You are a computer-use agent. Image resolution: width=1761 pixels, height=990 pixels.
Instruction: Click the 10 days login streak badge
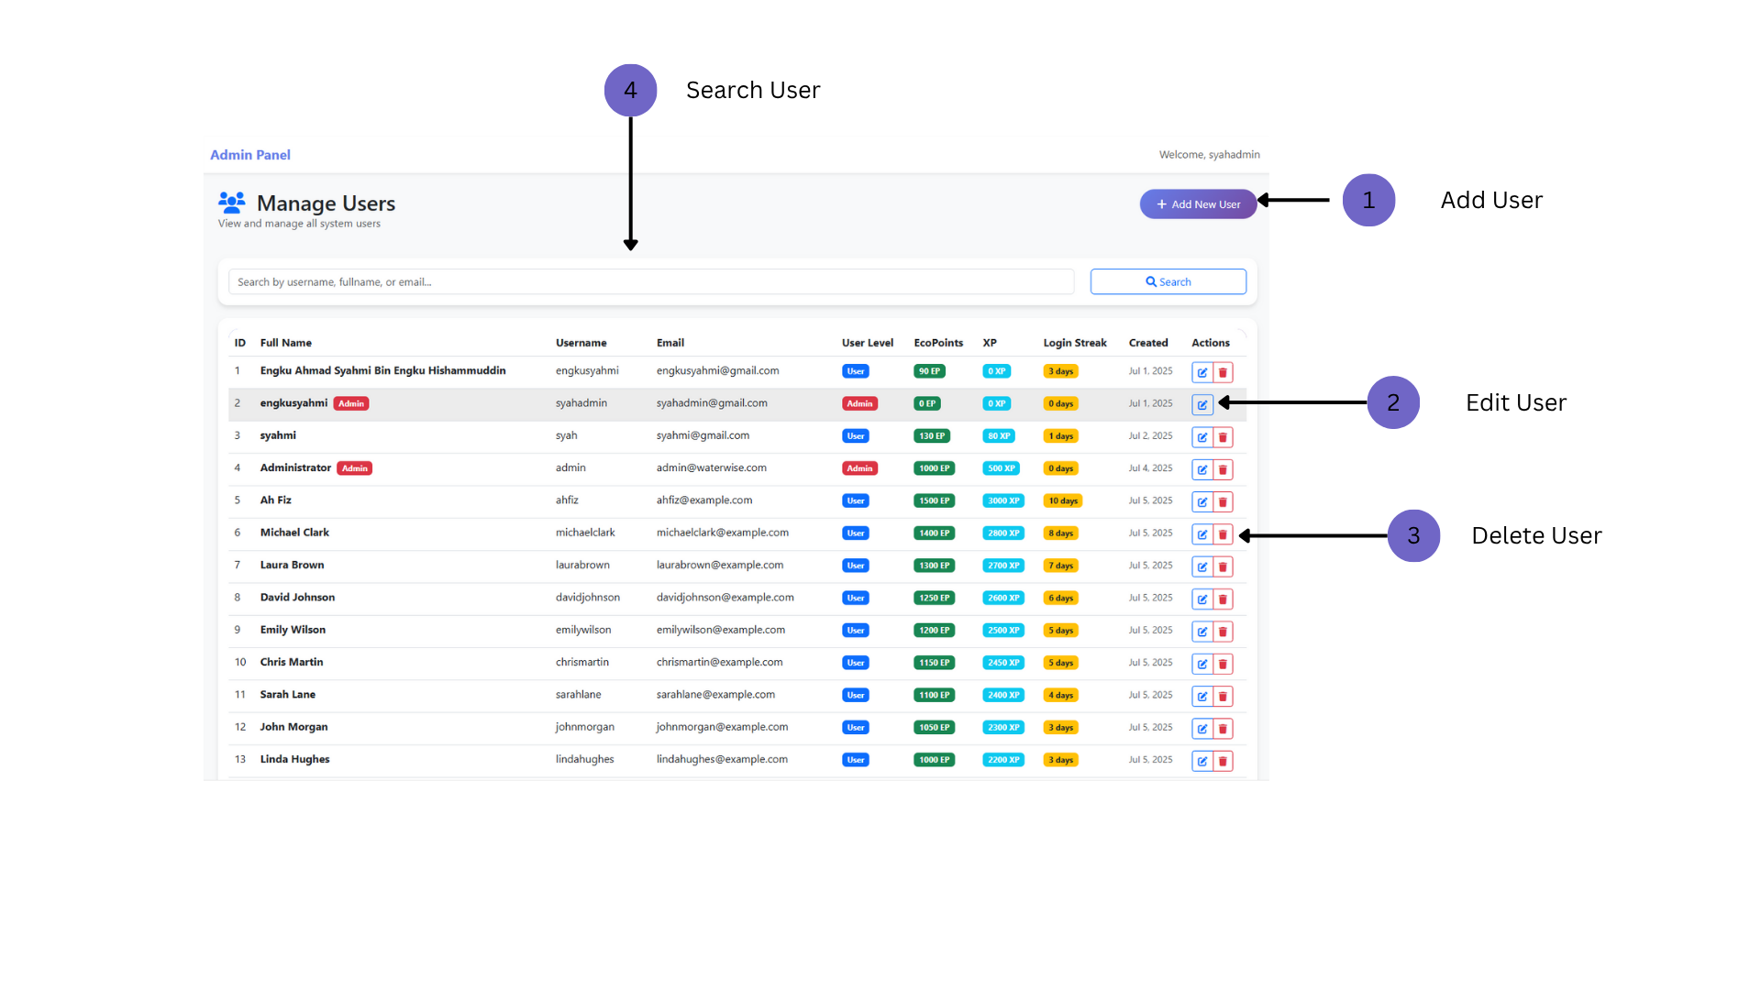(1063, 500)
